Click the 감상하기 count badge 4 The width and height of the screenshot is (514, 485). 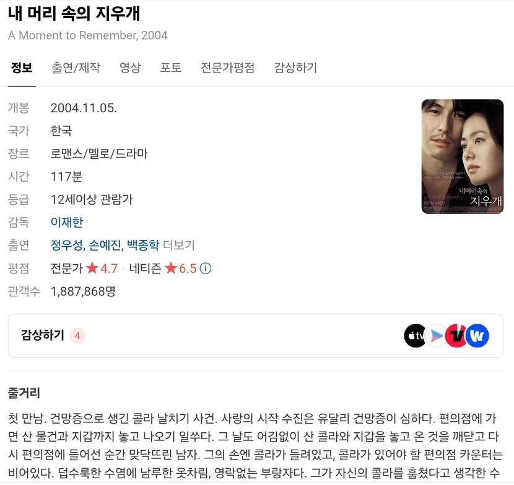click(x=77, y=336)
